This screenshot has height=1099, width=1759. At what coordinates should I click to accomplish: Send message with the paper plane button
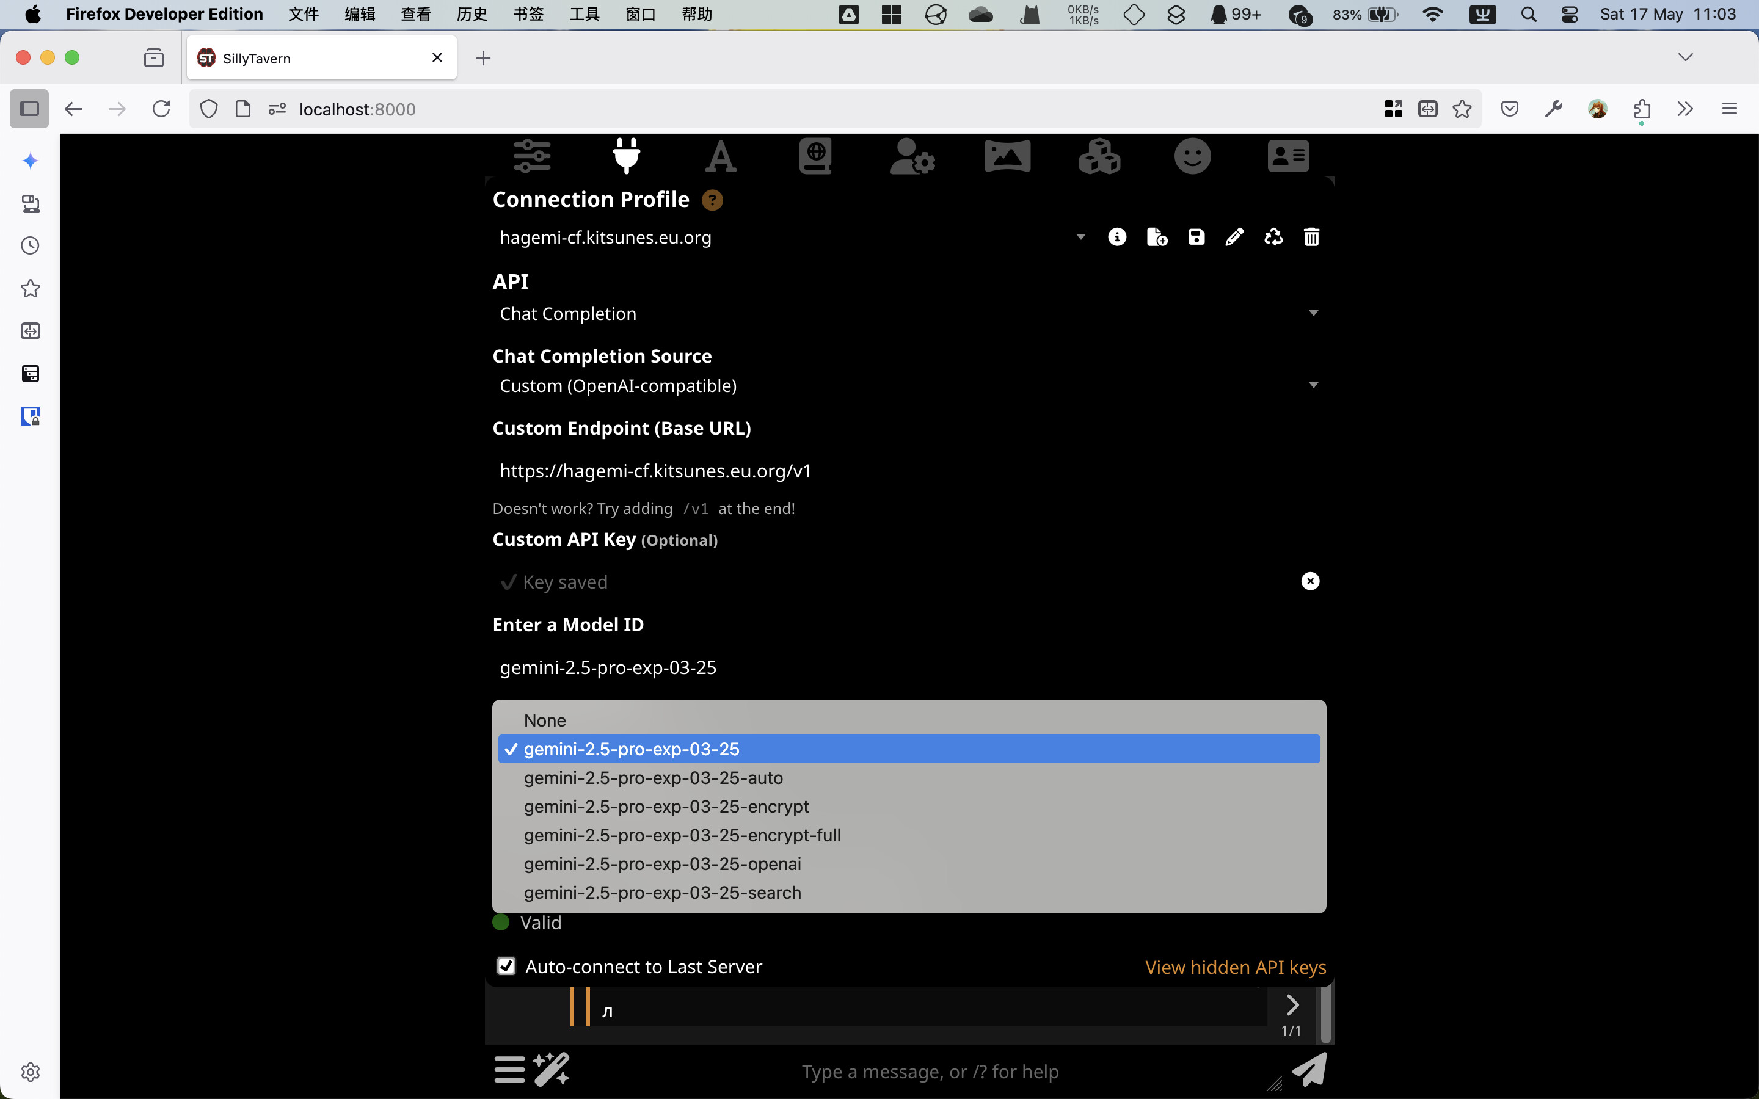click(1308, 1069)
